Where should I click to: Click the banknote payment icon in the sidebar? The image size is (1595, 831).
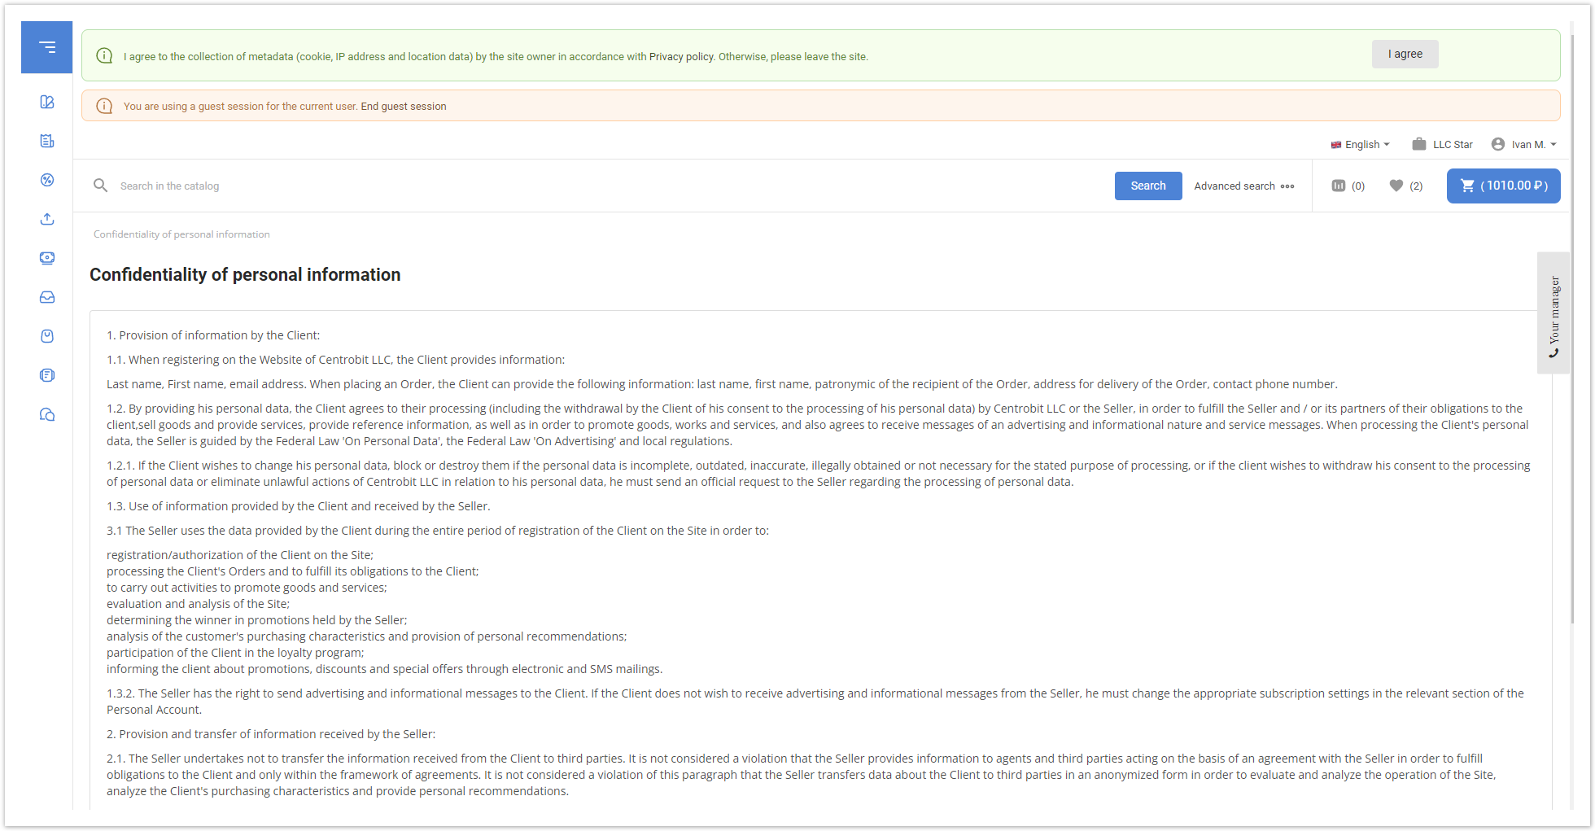(x=47, y=258)
